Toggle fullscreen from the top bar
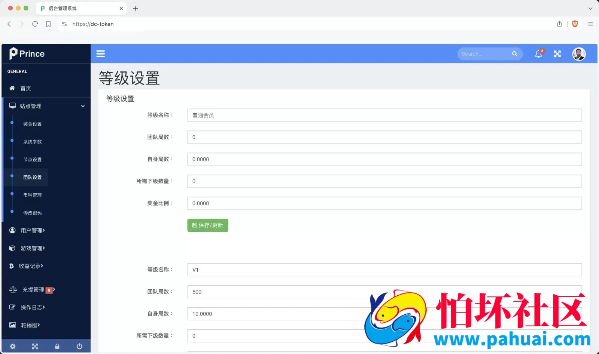599x354 pixels. pos(557,54)
